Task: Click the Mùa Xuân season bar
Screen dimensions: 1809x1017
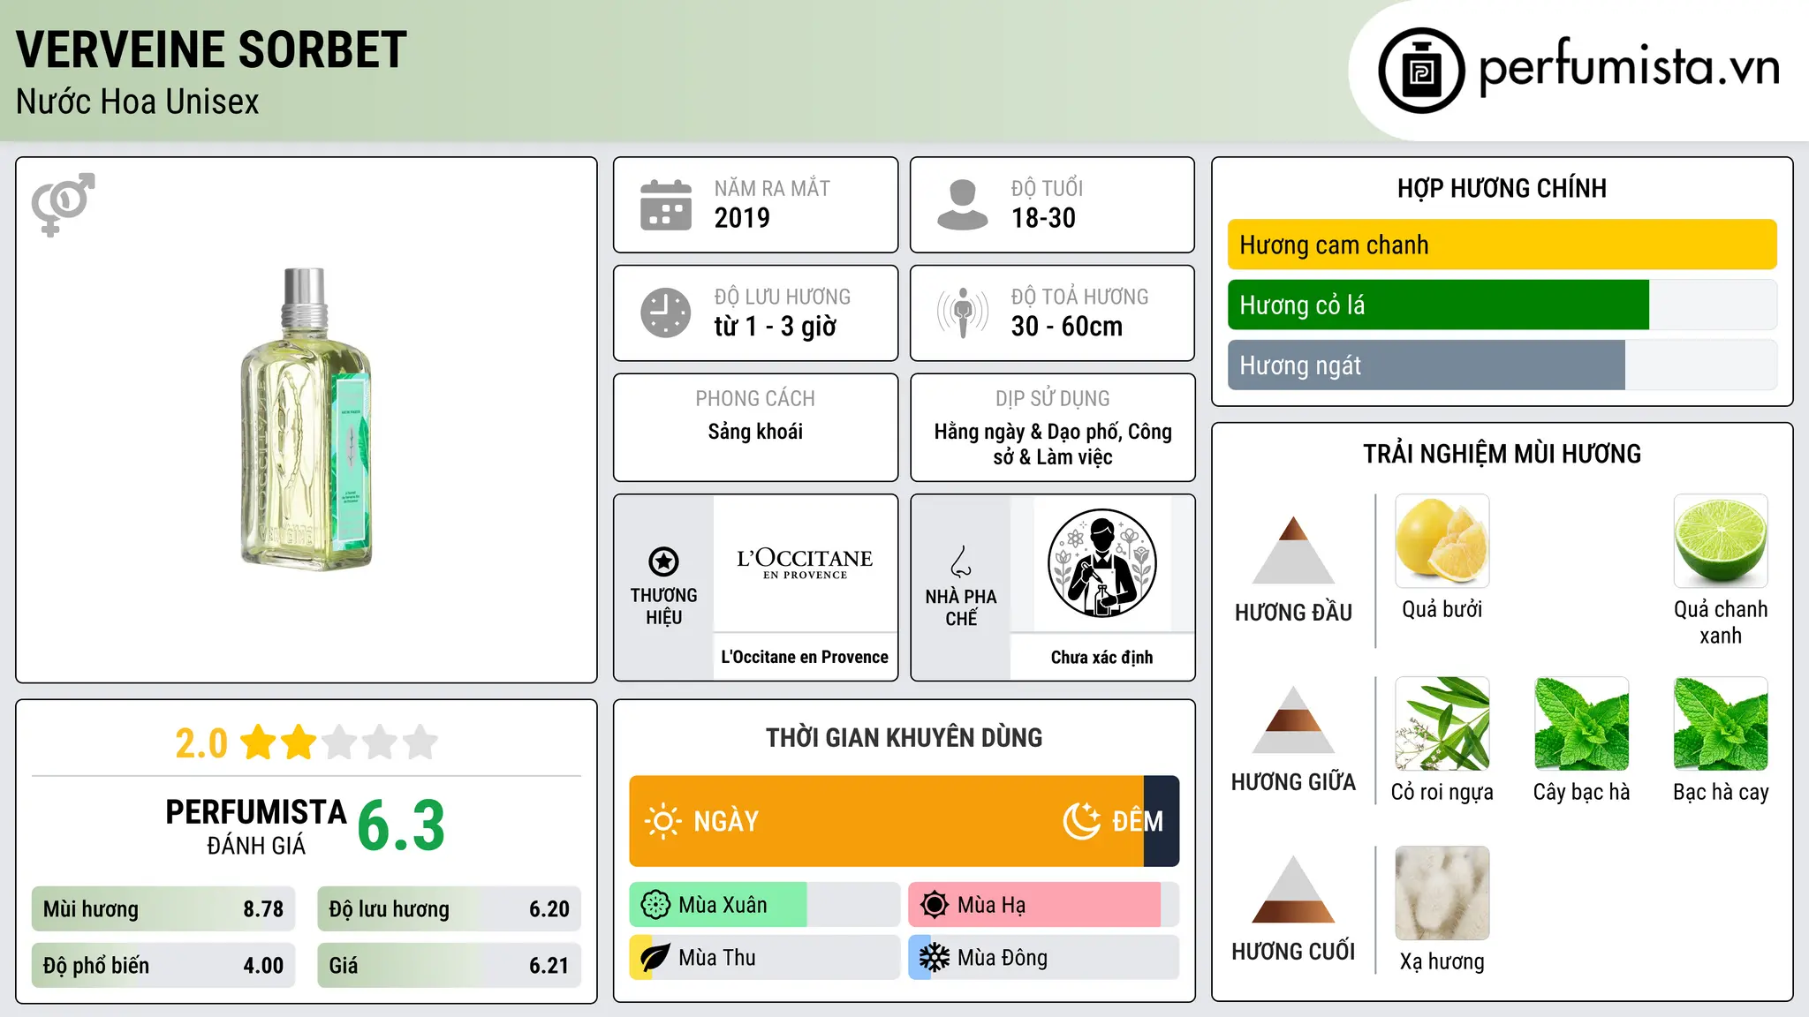Action: (x=764, y=905)
